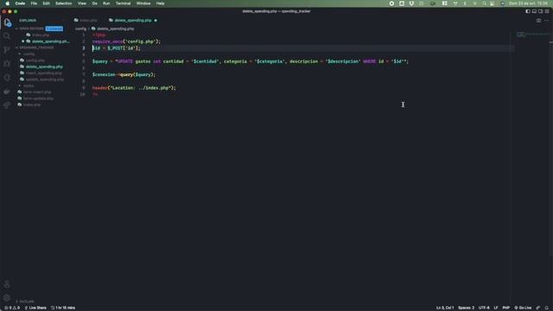Open delete_spending.php in the file tree
Screen dimensions: 553x311
[x=41, y=67]
